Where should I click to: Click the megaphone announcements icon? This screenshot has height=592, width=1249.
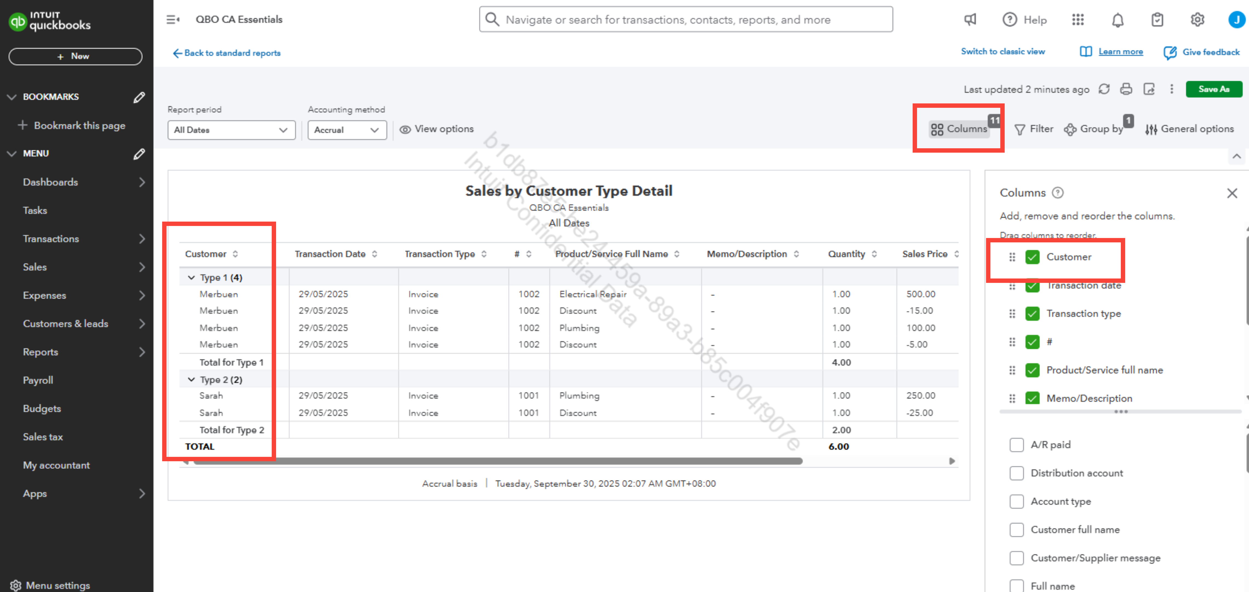click(970, 20)
